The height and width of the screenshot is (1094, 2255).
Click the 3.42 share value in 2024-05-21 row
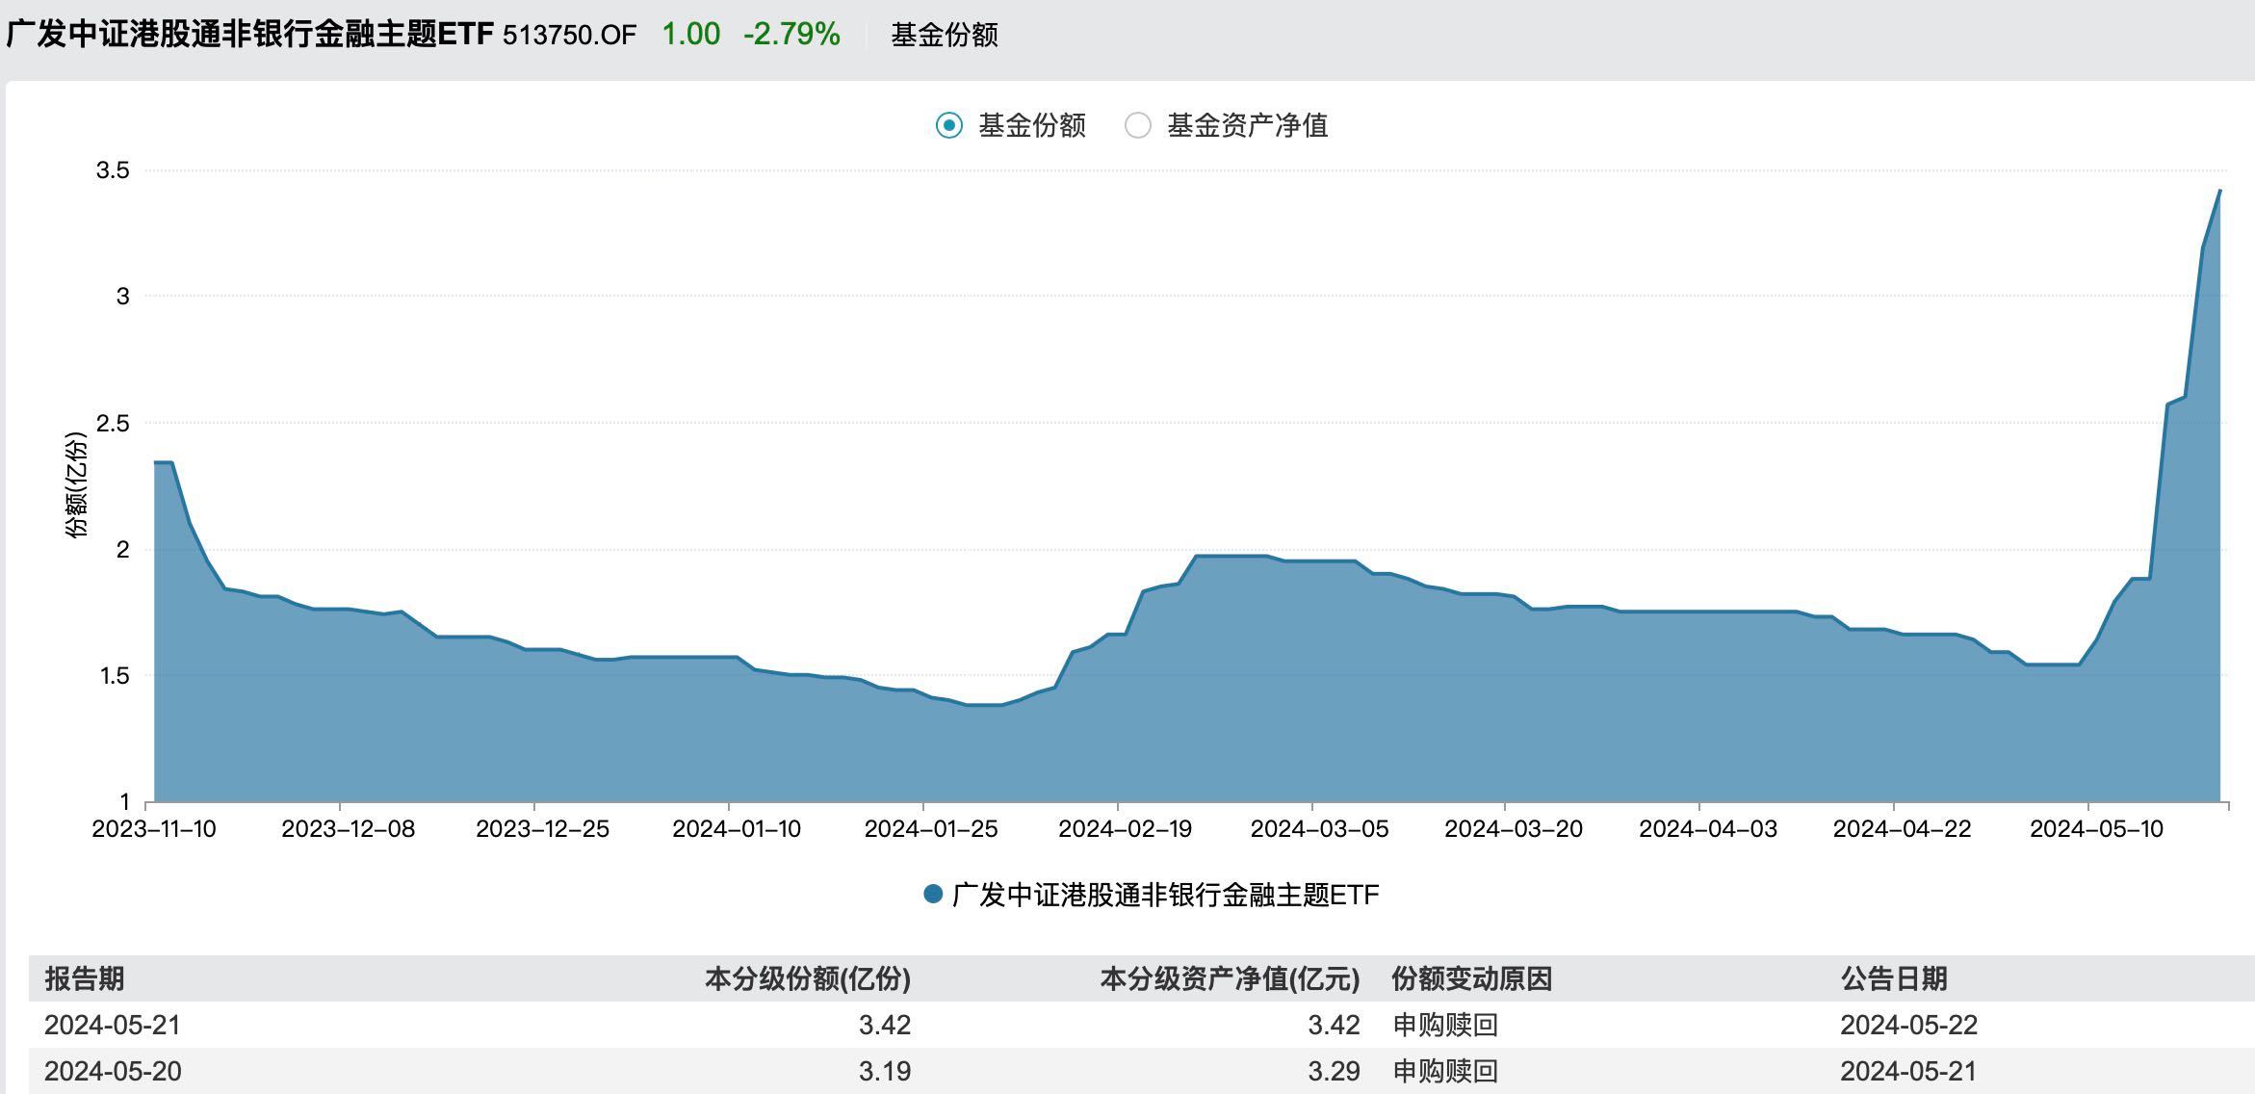point(885,1025)
